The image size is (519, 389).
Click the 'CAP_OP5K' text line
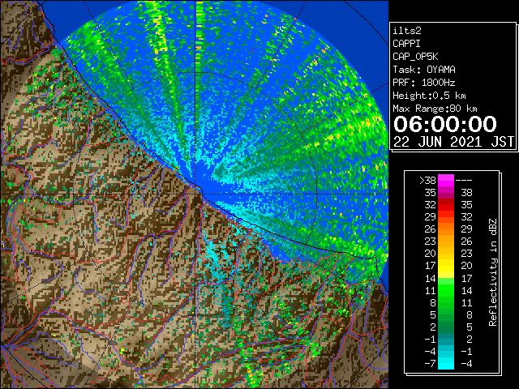[415, 57]
